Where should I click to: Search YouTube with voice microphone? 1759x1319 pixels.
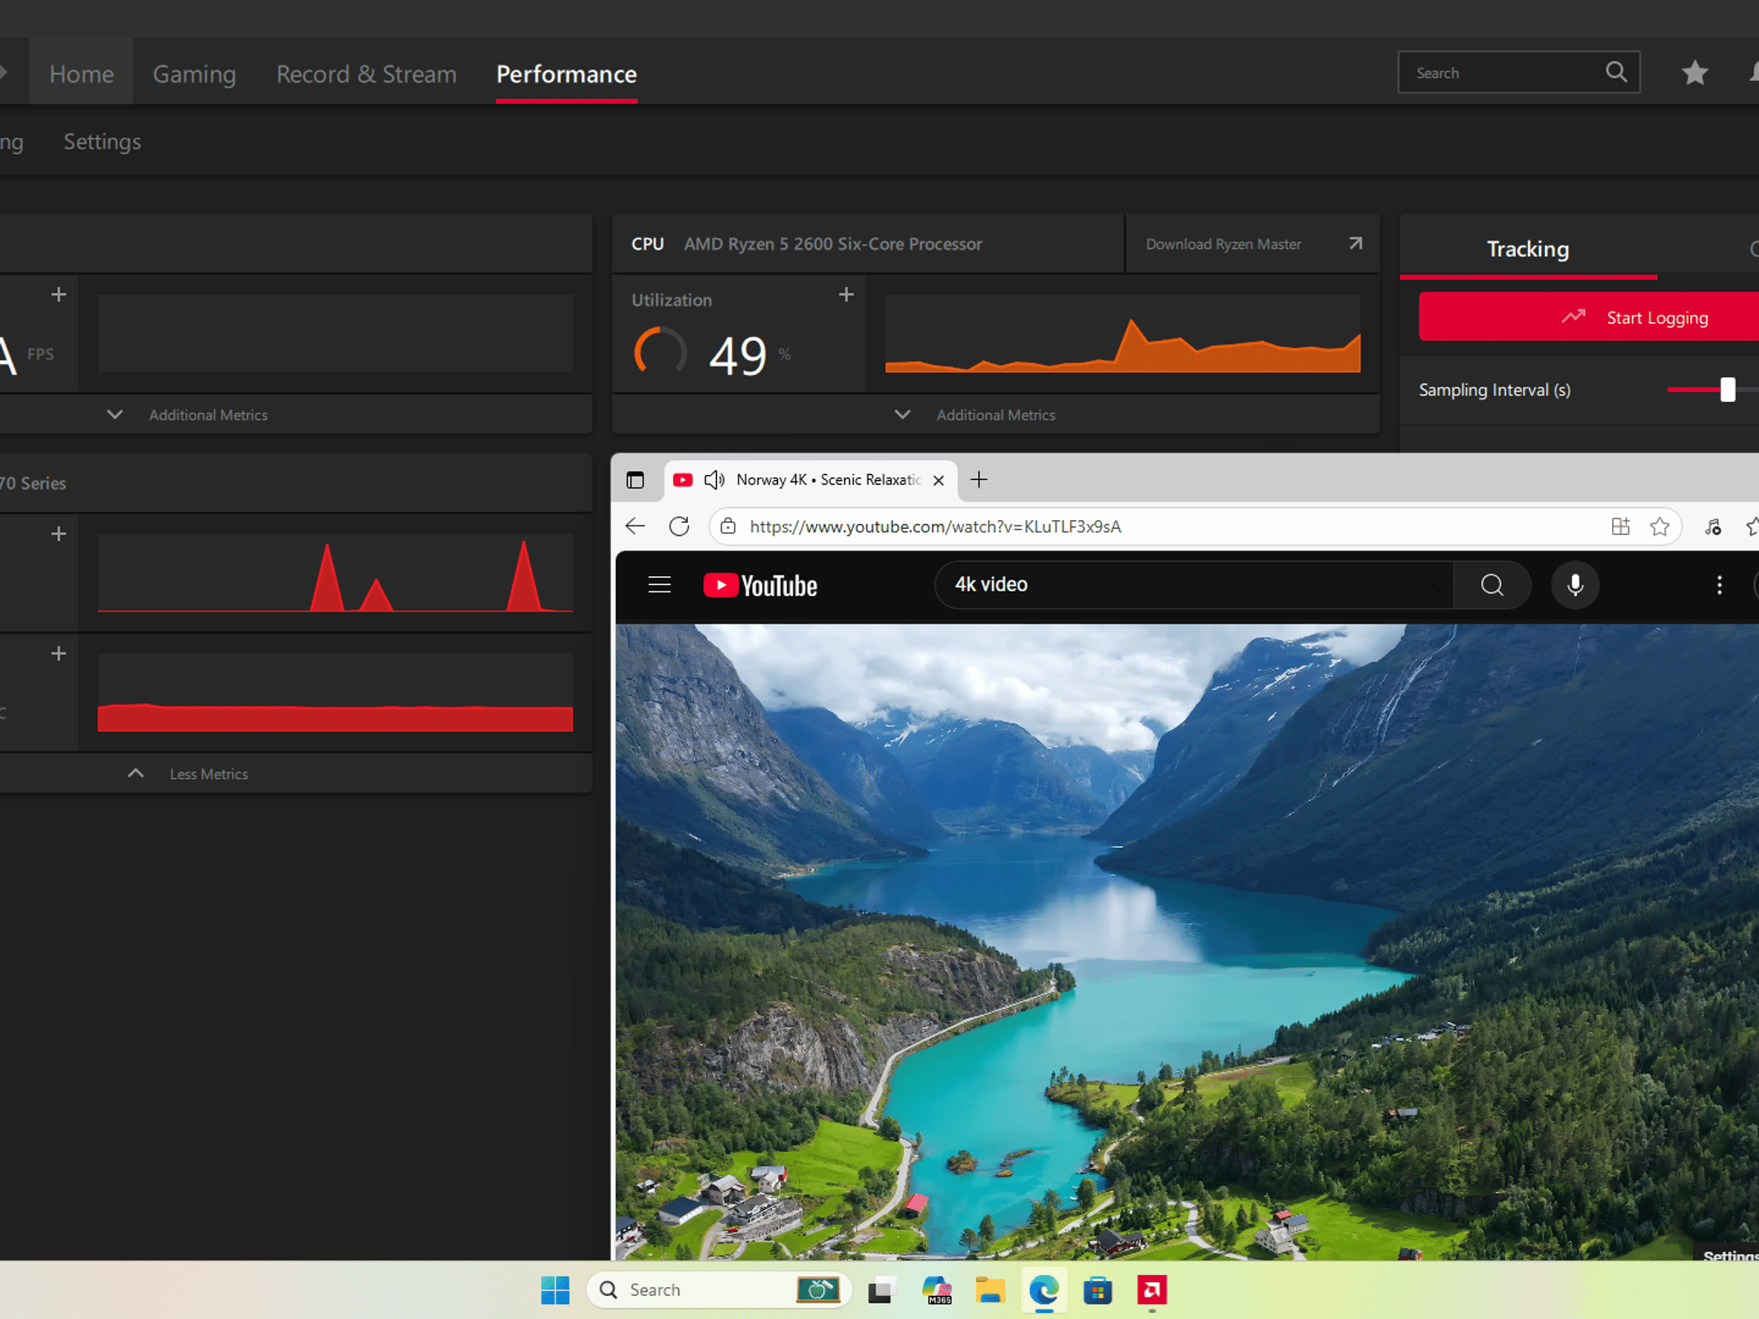click(1575, 585)
